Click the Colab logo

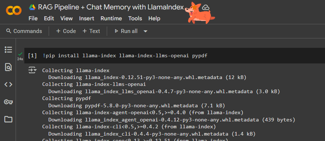pos(14,11)
